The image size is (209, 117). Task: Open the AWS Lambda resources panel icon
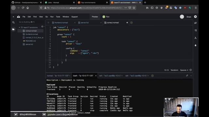coord(196,38)
